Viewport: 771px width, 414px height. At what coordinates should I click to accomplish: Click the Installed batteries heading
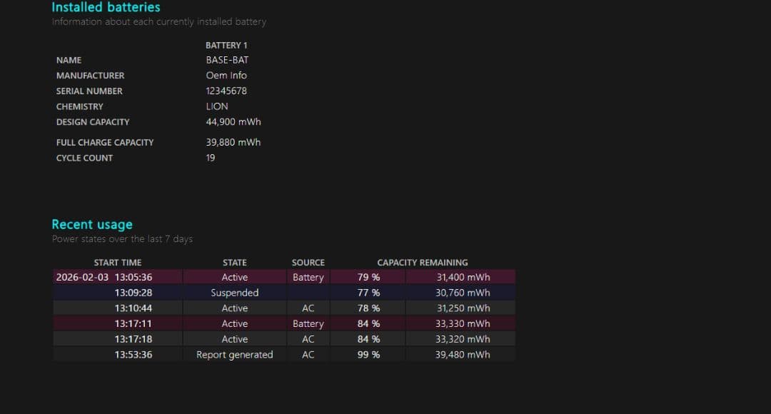coord(106,7)
